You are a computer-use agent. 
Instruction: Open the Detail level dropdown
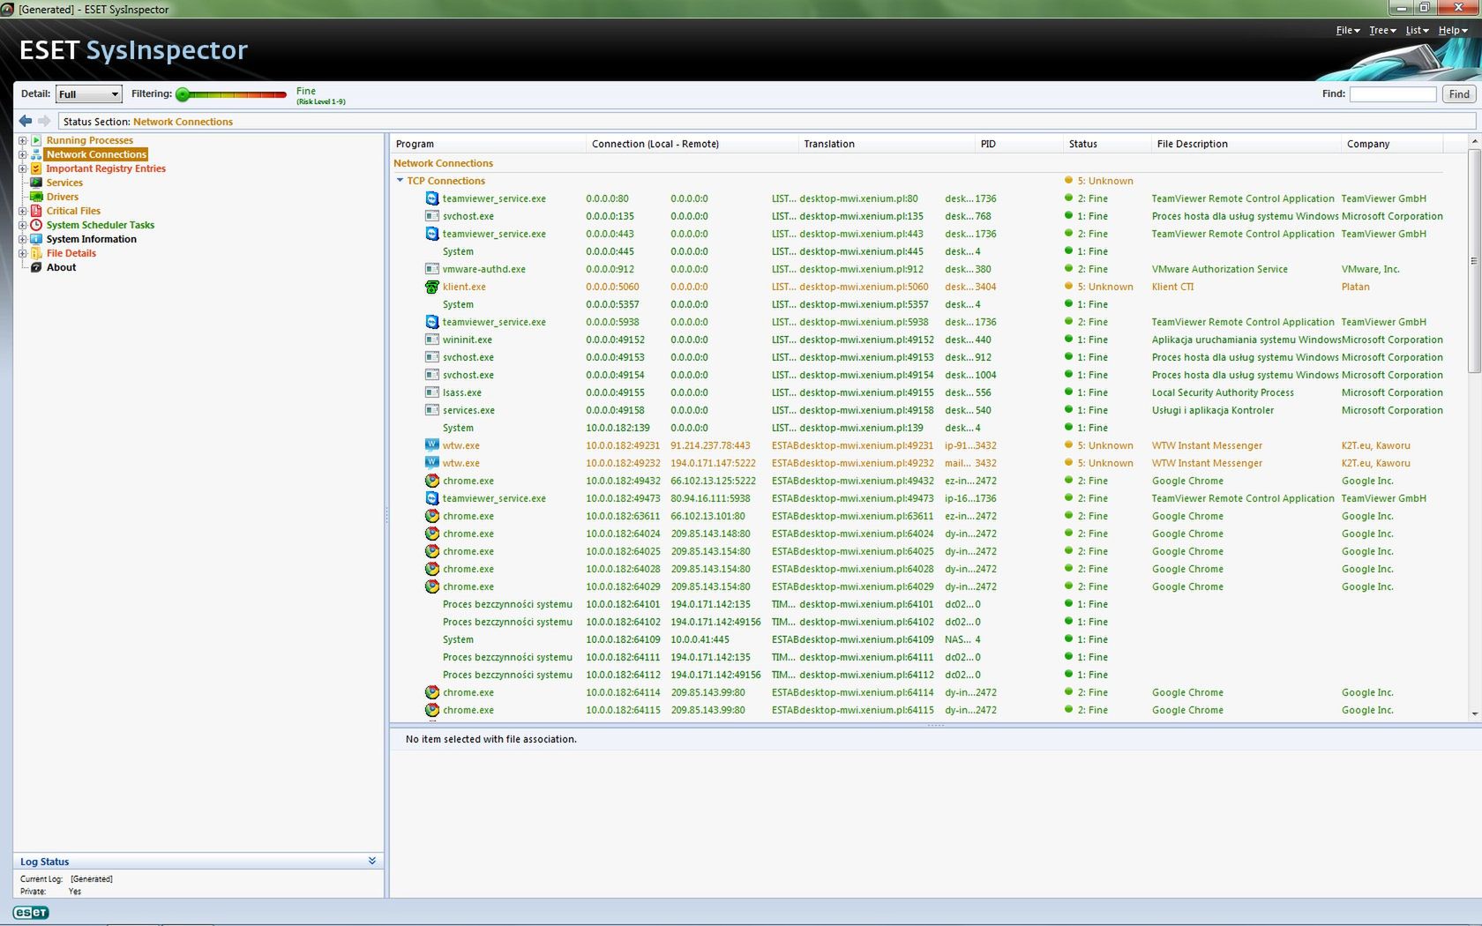[88, 93]
